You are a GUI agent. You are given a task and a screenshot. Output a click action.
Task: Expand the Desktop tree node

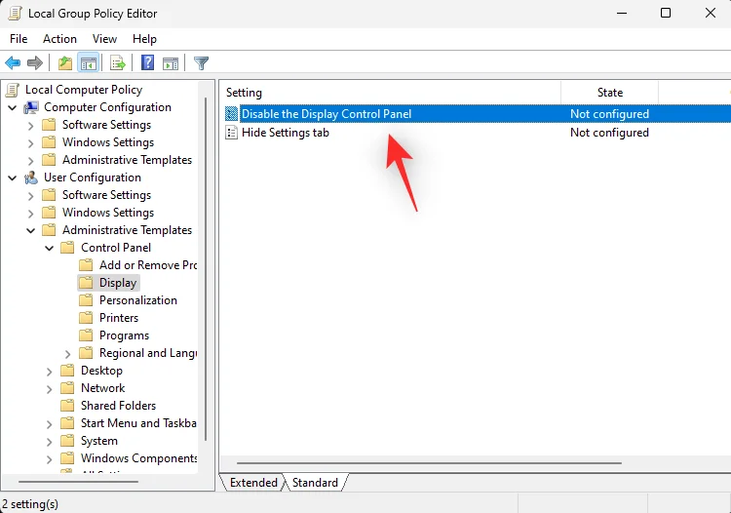(x=49, y=372)
